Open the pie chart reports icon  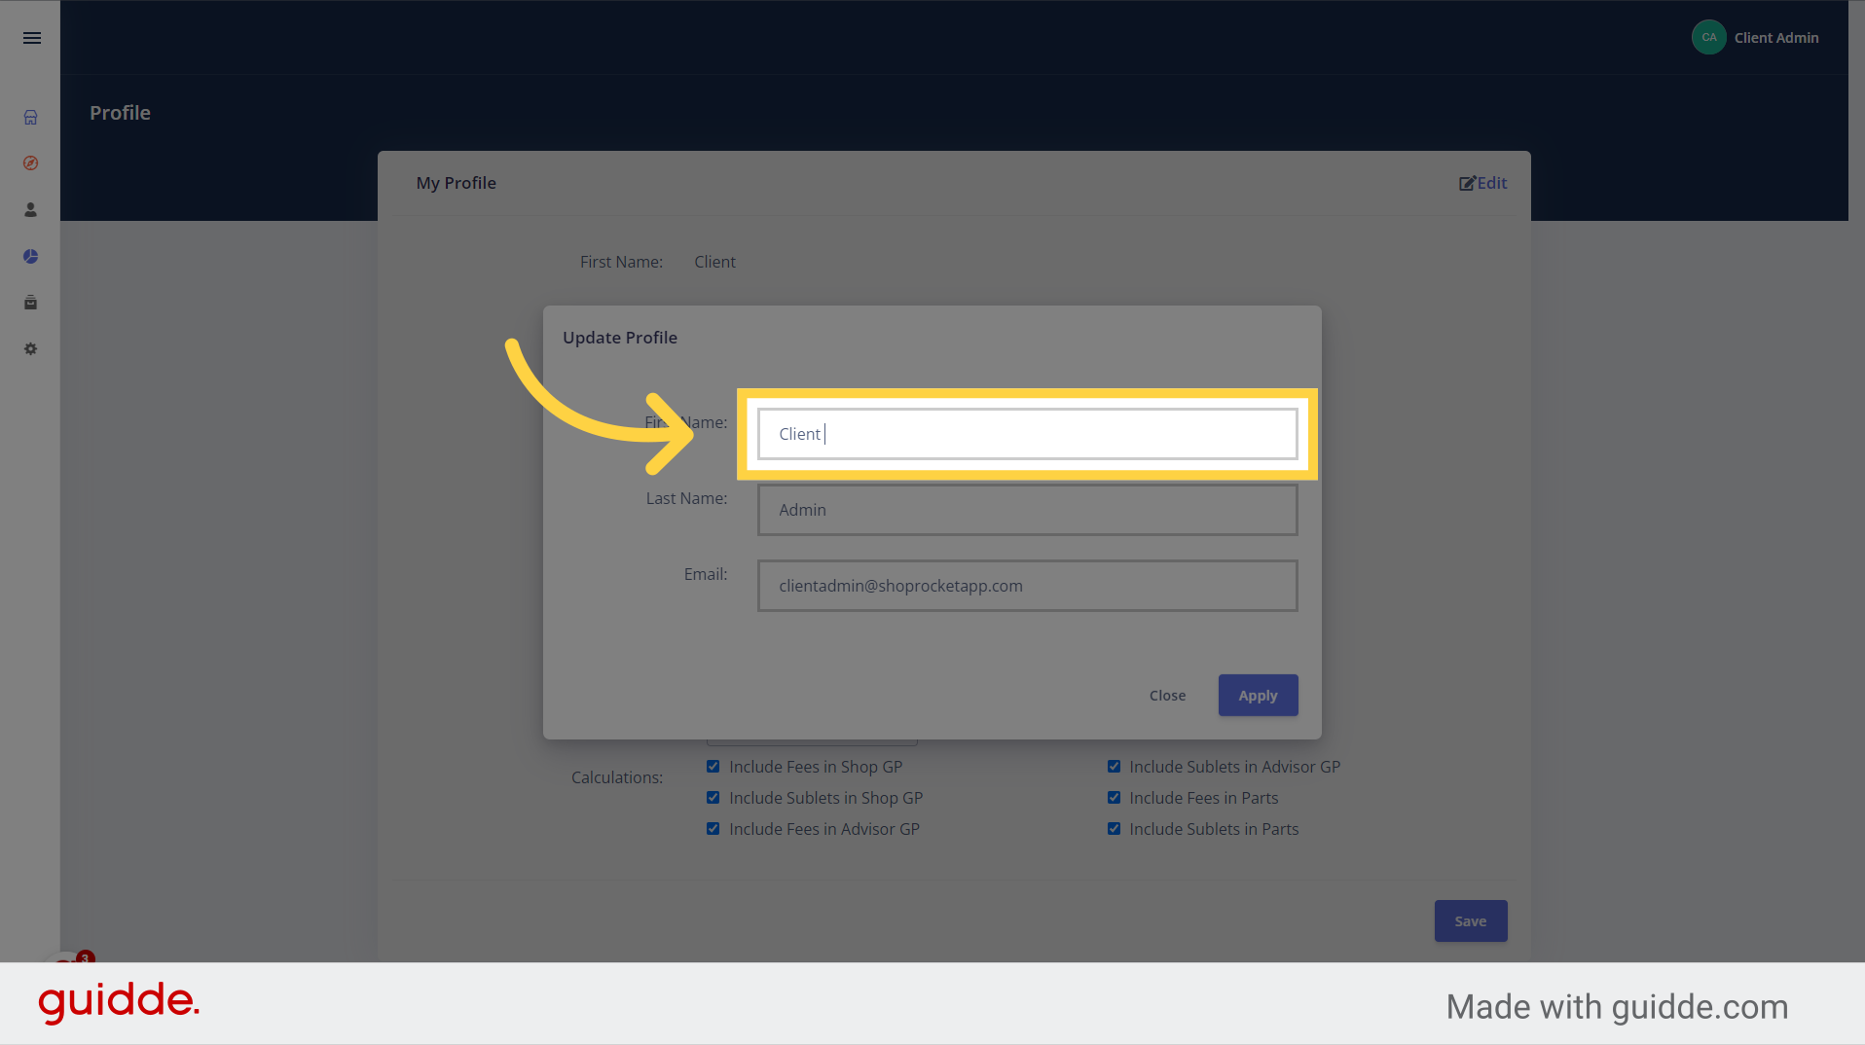(x=31, y=257)
